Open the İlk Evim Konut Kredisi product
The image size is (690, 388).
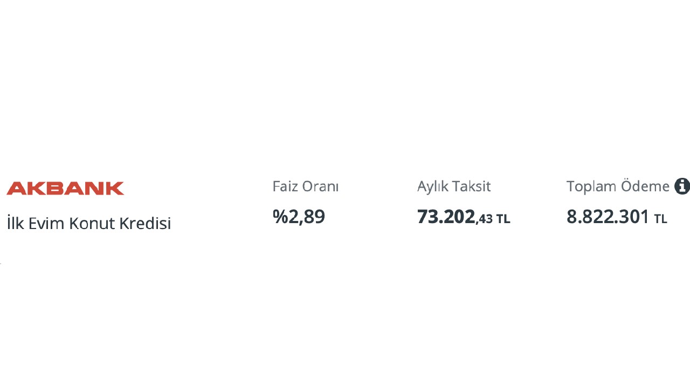[x=89, y=223]
